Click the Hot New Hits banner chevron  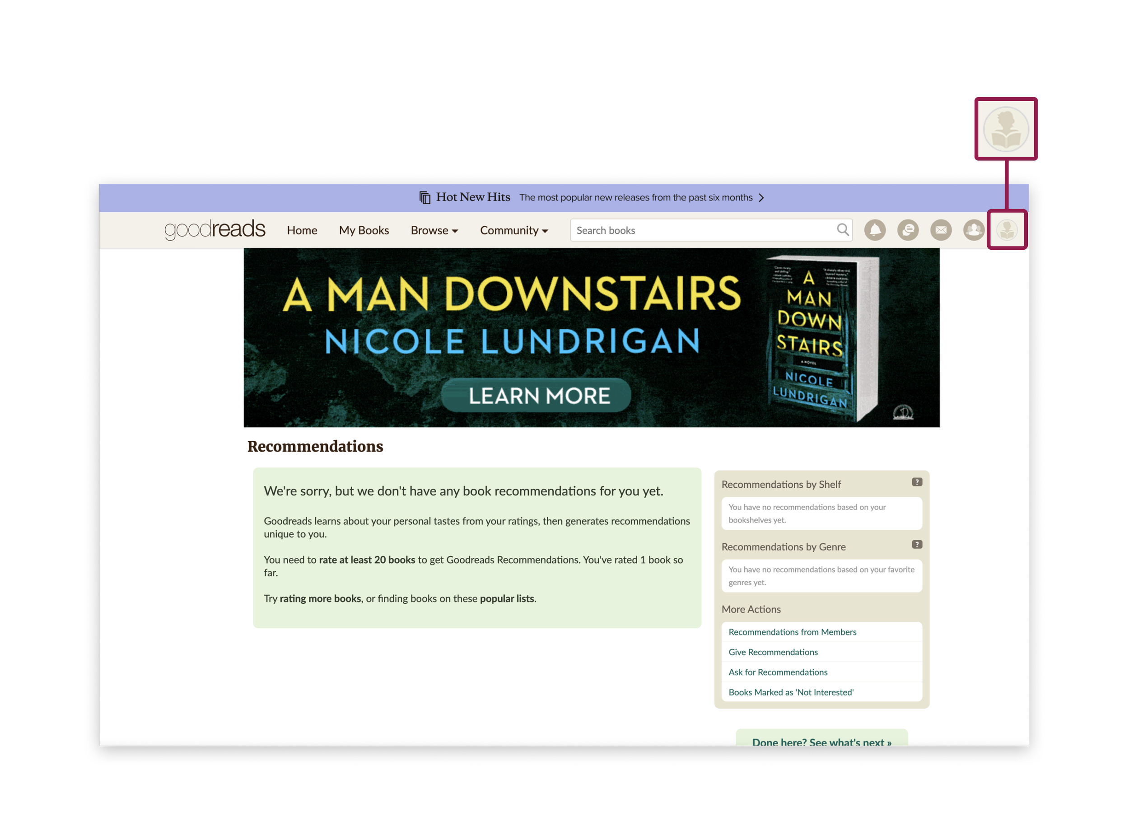pos(761,197)
